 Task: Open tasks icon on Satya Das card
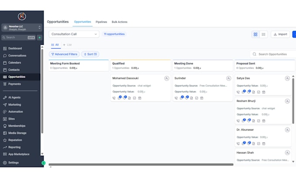coord(259,92)
